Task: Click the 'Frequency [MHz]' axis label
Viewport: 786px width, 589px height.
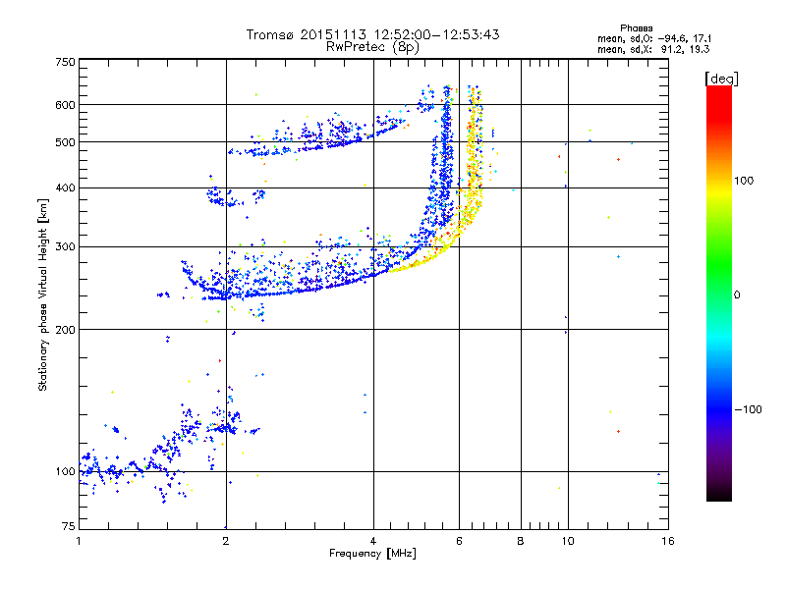Action: point(372,554)
